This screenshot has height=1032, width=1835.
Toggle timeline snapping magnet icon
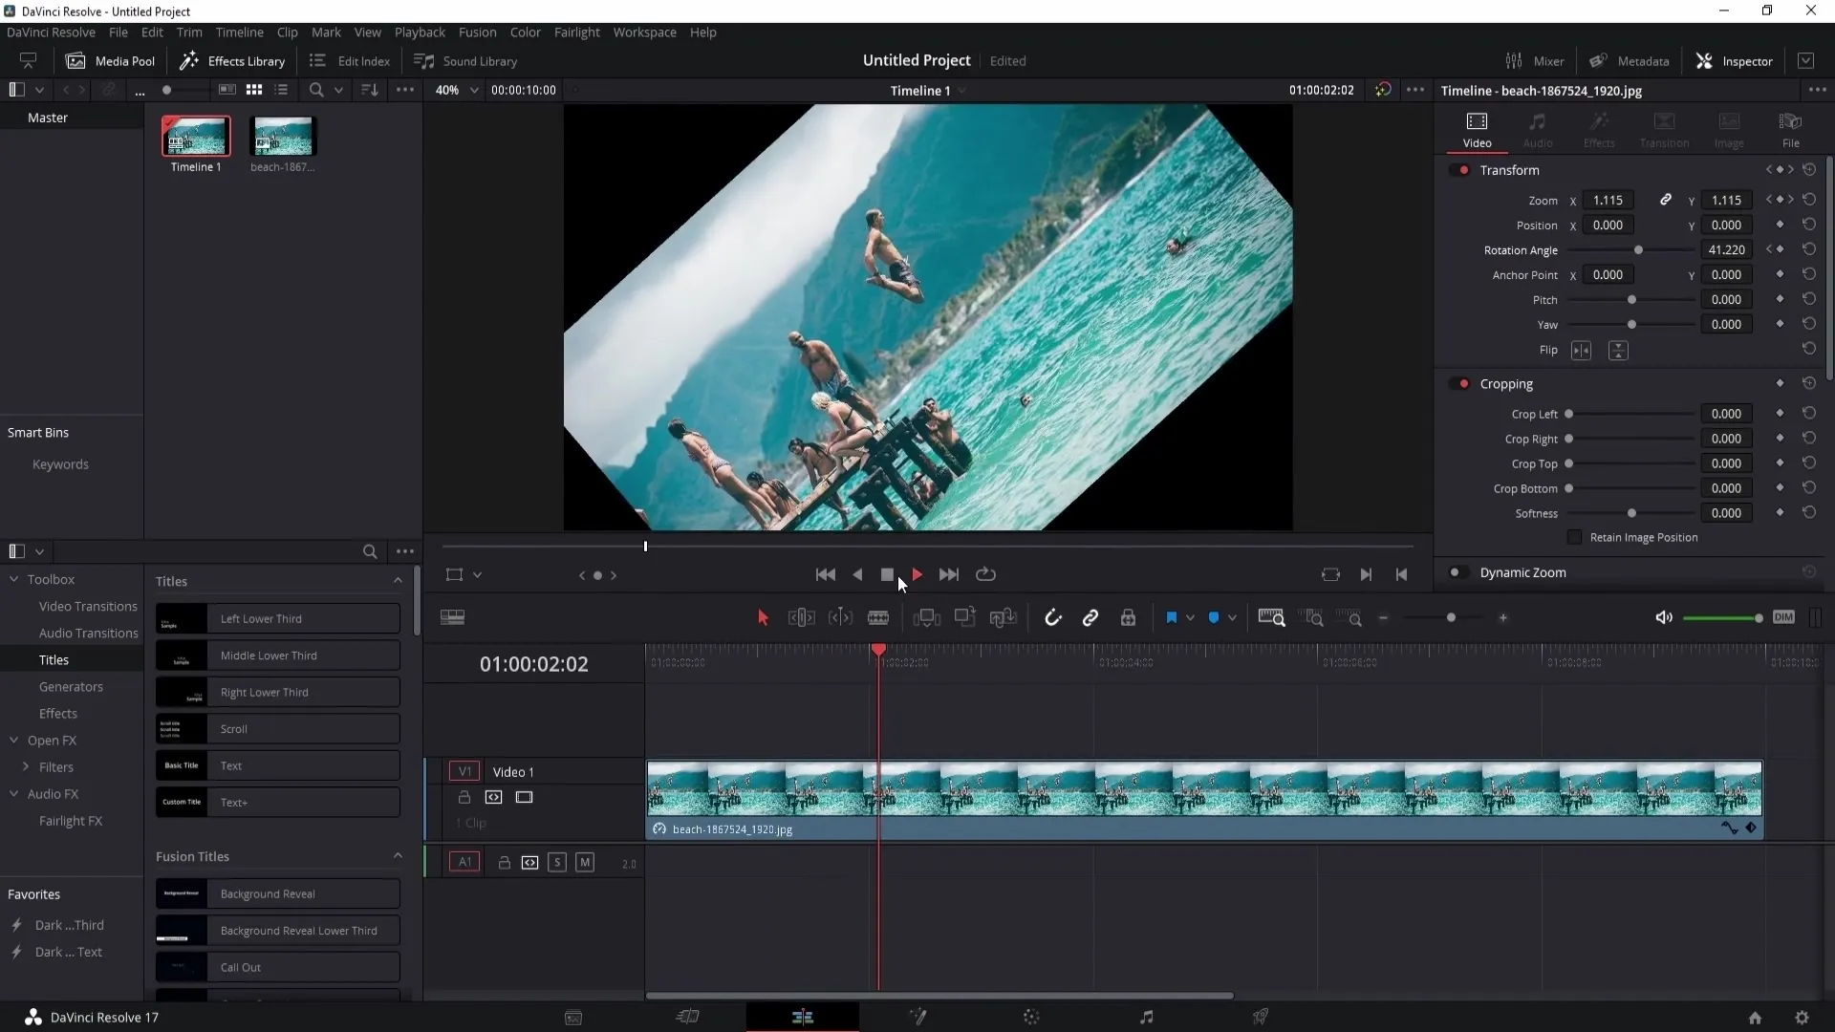(1052, 618)
